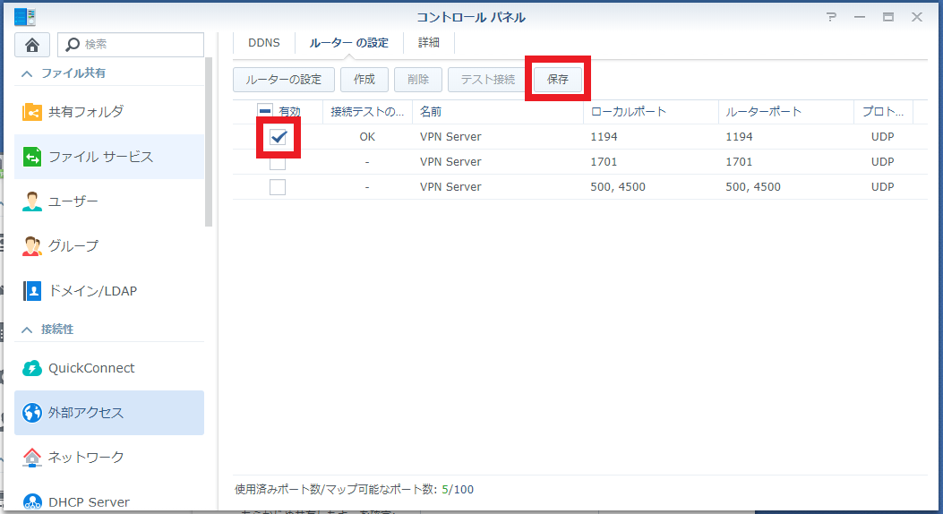Open help with the question mark icon

[x=831, y=17]
